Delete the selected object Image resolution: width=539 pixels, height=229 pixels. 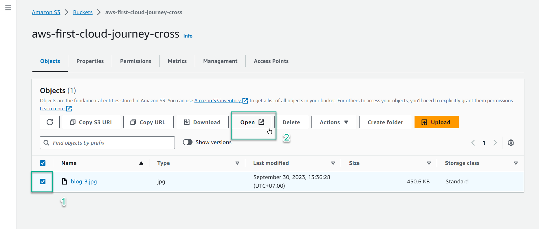[291, 122]
